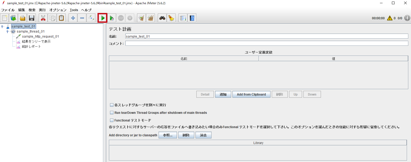Screen dimensions: 411x162
Task: Open the 編集 menu
Action: [x=22, y=10]
